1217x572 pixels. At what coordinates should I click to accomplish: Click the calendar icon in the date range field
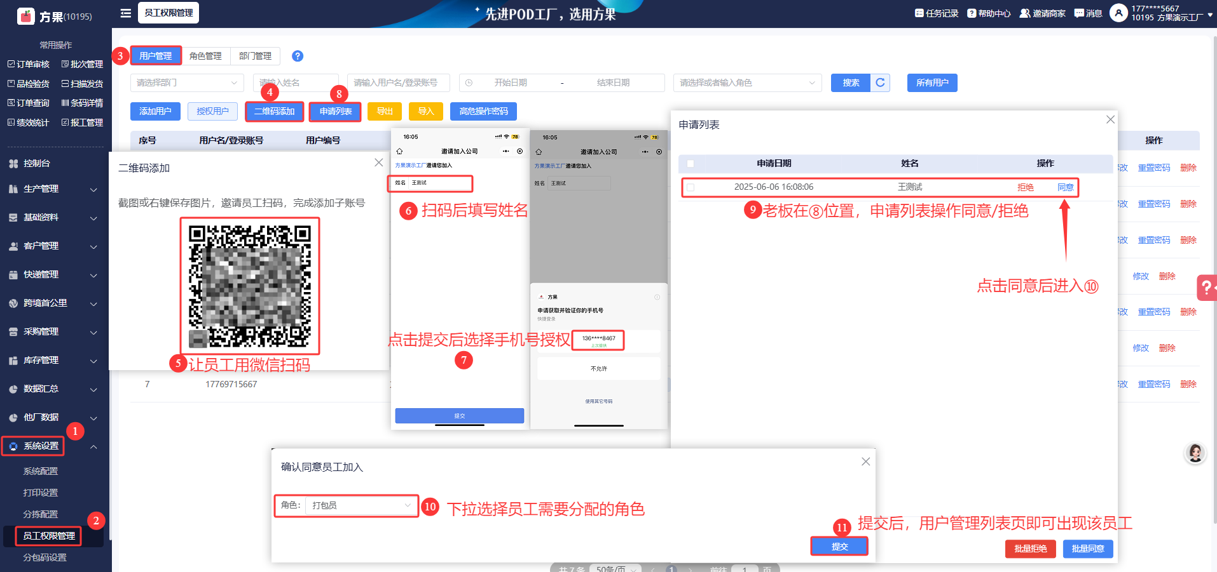469,83
